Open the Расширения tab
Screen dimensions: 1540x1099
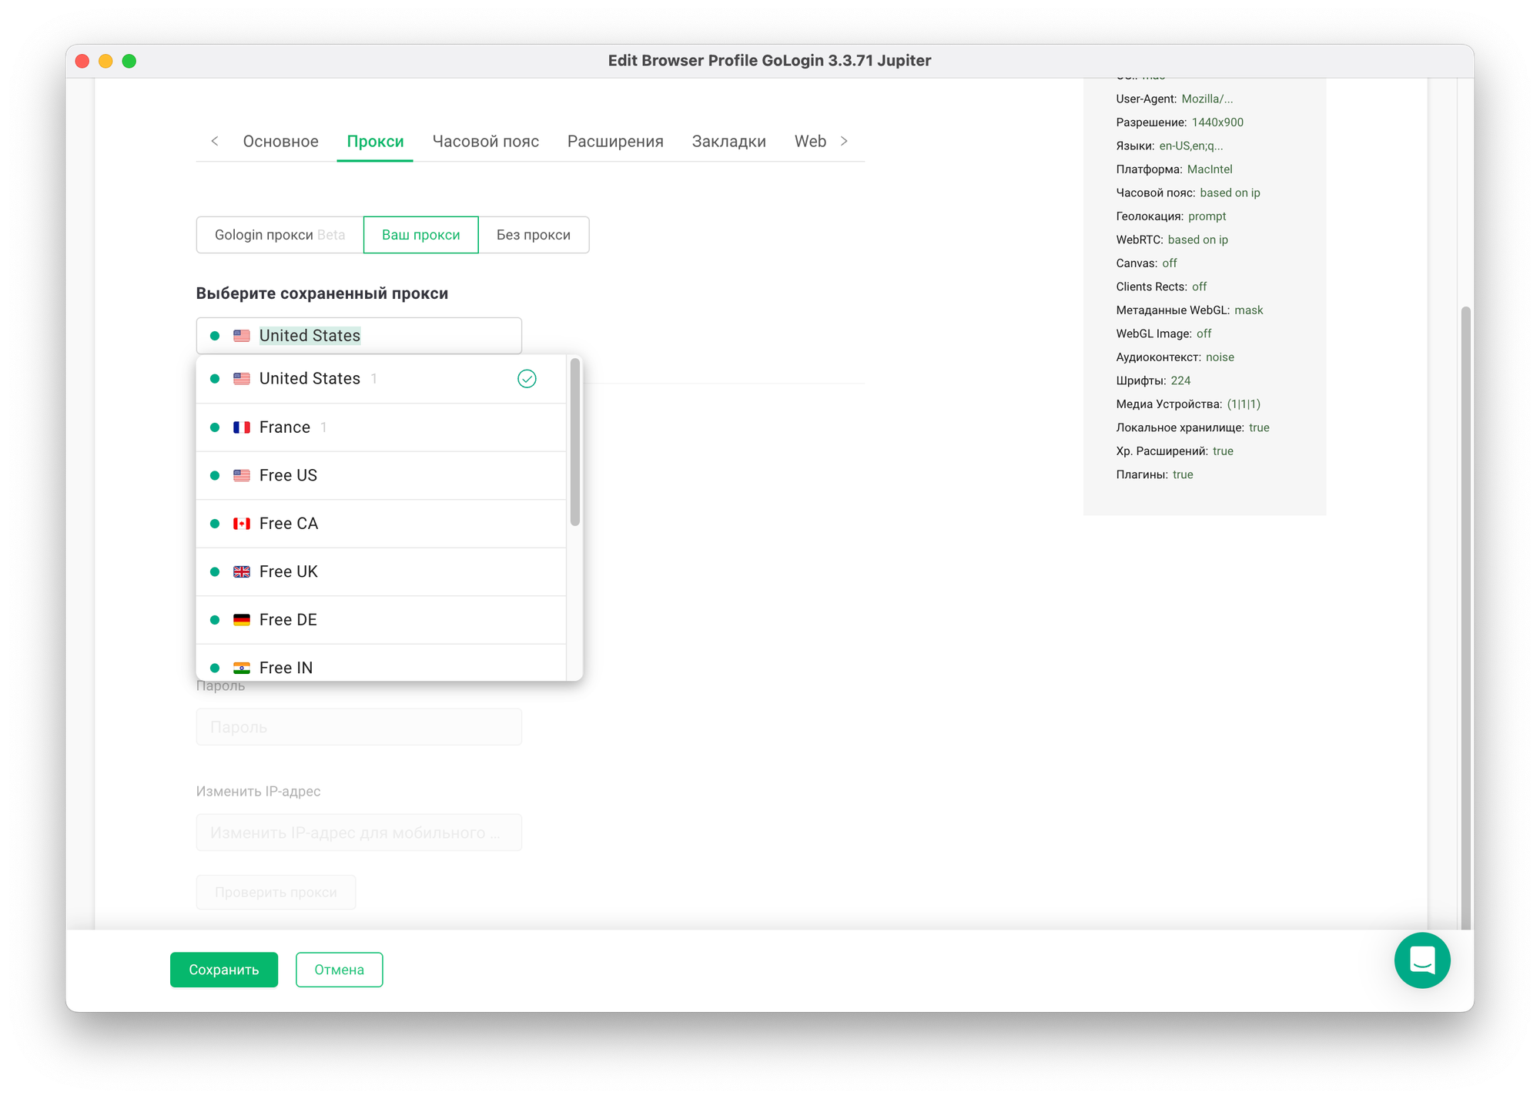click(615, 141)
